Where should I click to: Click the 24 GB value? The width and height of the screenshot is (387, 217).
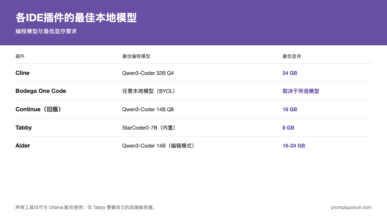pyautogui.click(x=290, y=73)
